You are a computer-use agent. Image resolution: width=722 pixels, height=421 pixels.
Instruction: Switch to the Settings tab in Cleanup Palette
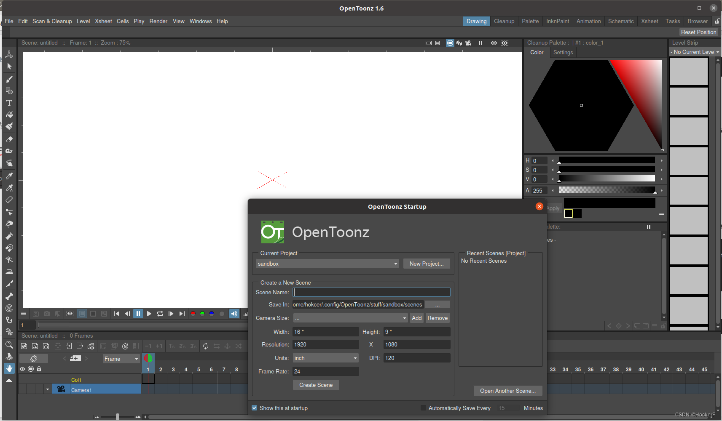(x=563, y=52)
